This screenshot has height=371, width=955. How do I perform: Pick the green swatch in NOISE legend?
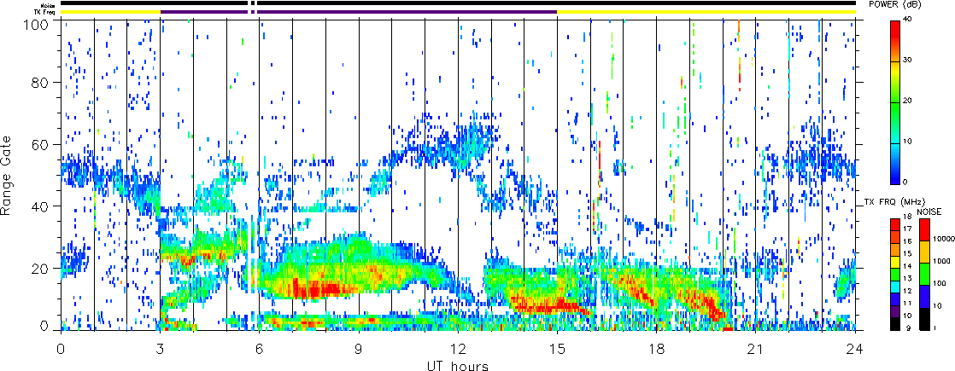pos(924,275)
